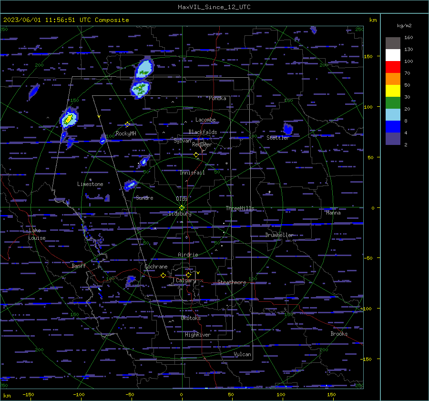
Task: Click the Innisfail city label
Action: pyautogui.click(x=192, y=173)
